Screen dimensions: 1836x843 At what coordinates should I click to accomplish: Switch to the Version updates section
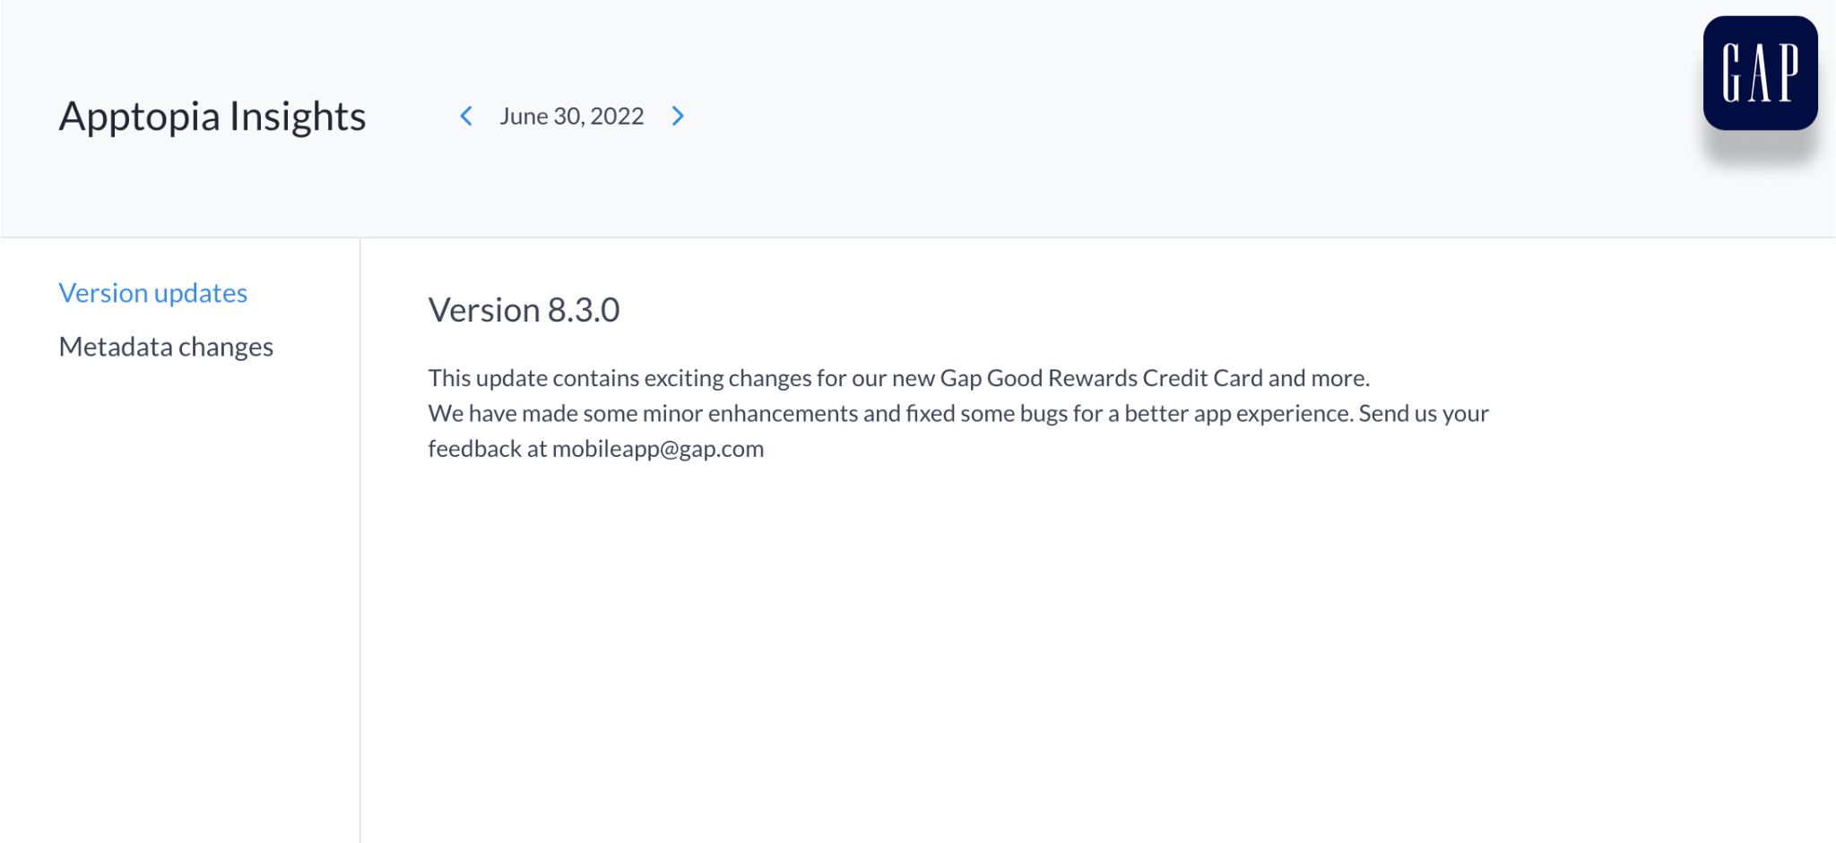click(x=153, y=293)
